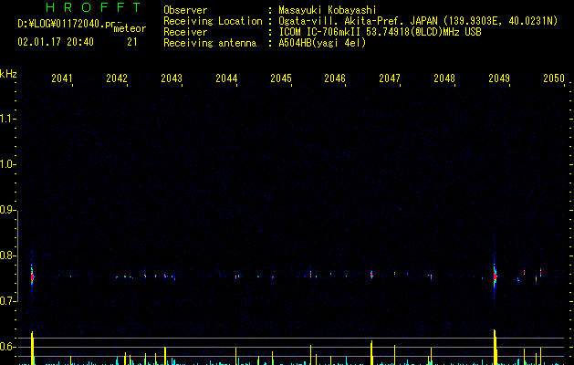Screen dimensions: 574x365
Task: Click the A504HB(yagi 4el) antenna value
Action: click(x=322, y=43)
